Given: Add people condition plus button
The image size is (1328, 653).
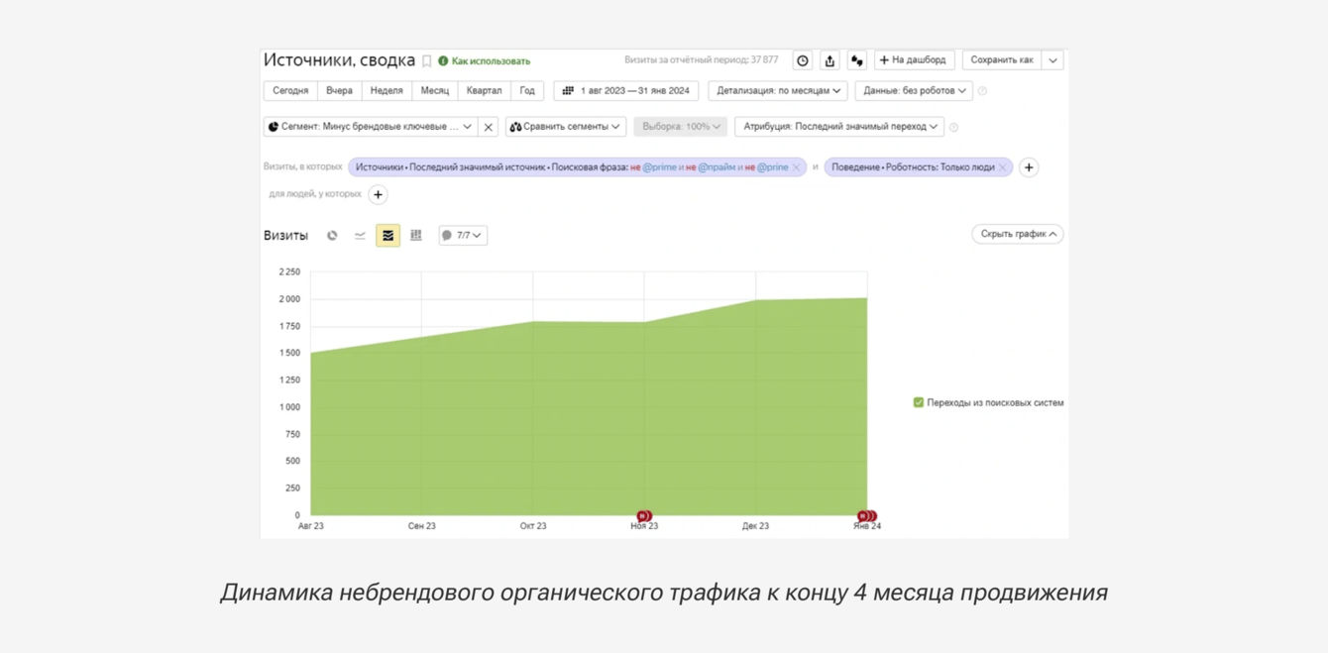Looking at the screenshot, I should pos(378,194).
